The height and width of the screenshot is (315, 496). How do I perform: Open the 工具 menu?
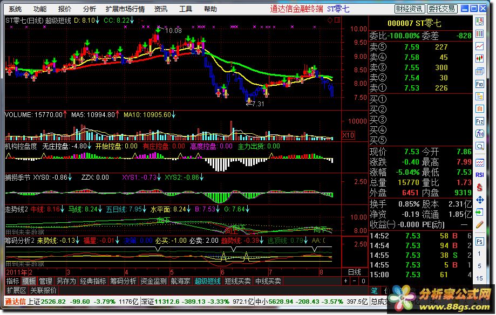point(185,9)
